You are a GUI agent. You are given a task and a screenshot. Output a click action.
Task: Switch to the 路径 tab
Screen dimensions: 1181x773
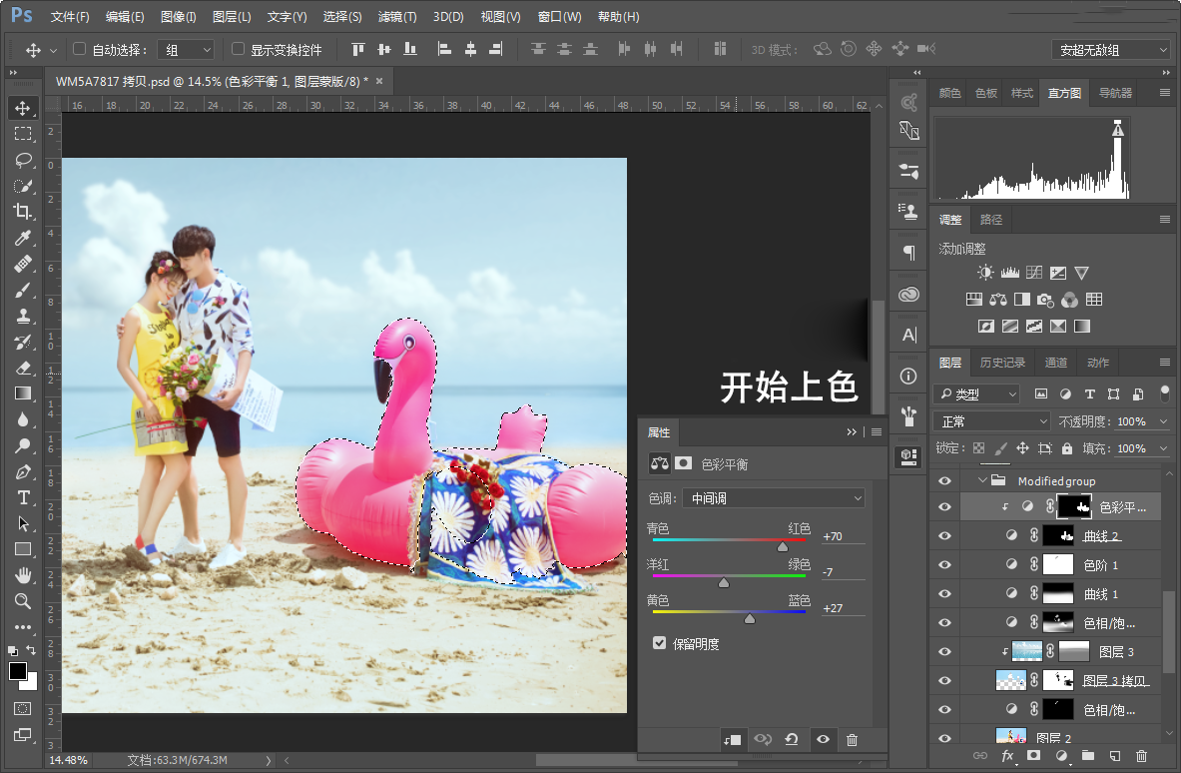coord(991,220)
